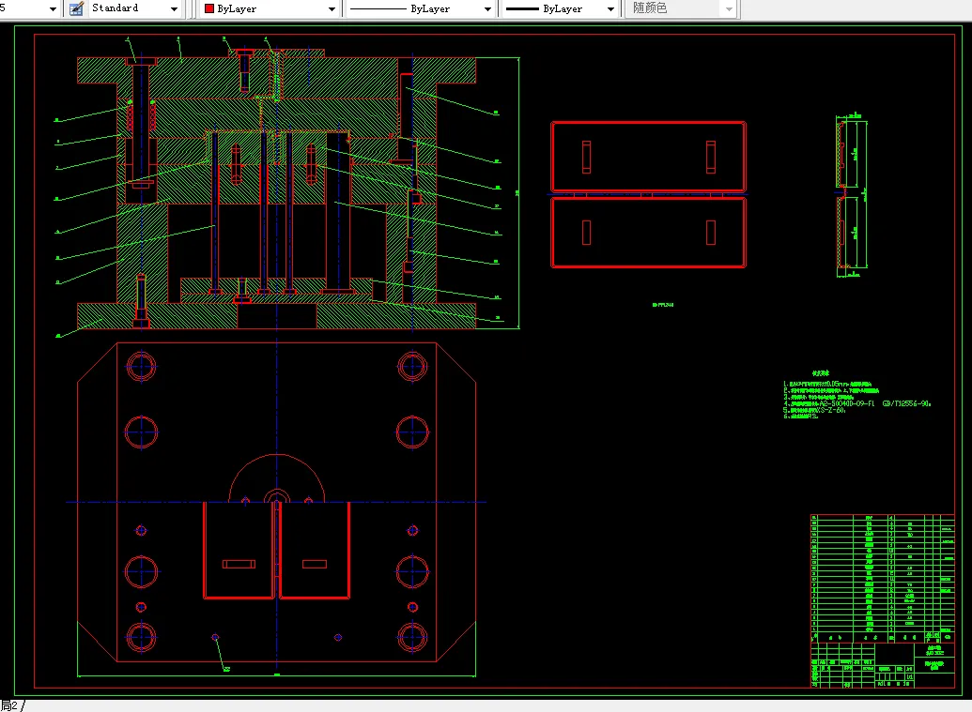Click the thick lineweight preview sample
The height and width of the screenshot is (712, 972).
click(x=522, y=8)
